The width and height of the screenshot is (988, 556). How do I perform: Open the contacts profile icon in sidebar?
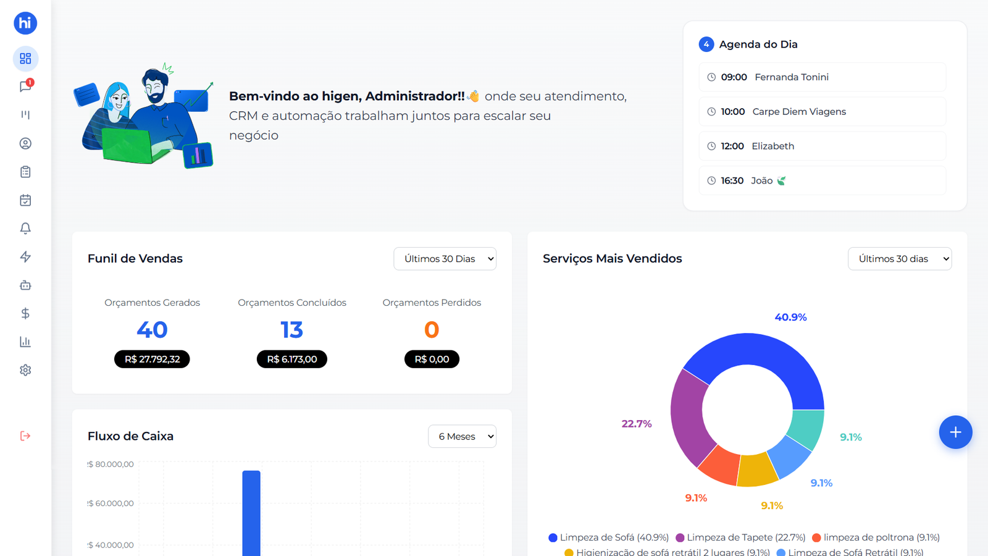[x=25, y=143]
